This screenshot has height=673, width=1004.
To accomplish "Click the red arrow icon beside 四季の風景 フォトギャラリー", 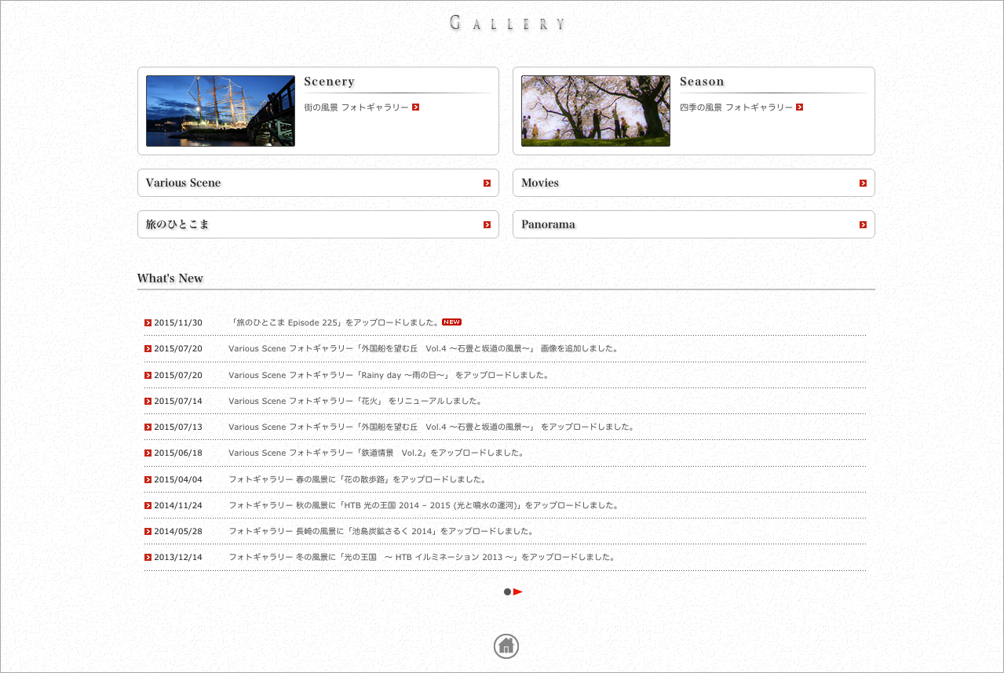I will click(x=799, y=107).
